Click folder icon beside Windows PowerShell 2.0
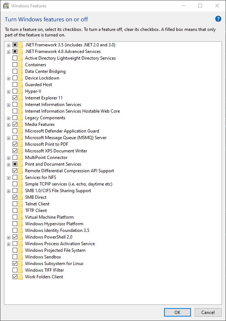The width and height of the screenshot is (226, 321). [x=20, y=237]
